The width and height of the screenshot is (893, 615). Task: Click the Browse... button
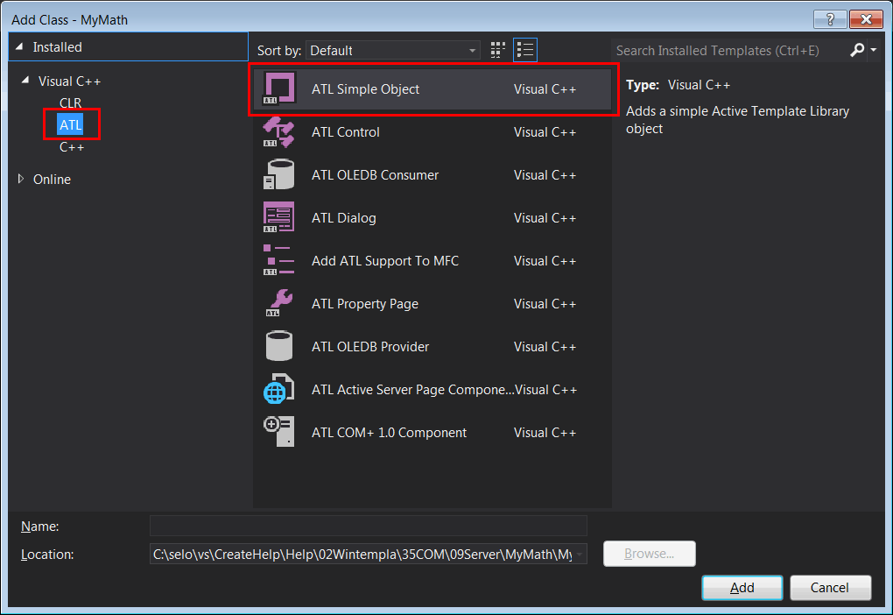(x=650, y=554)
